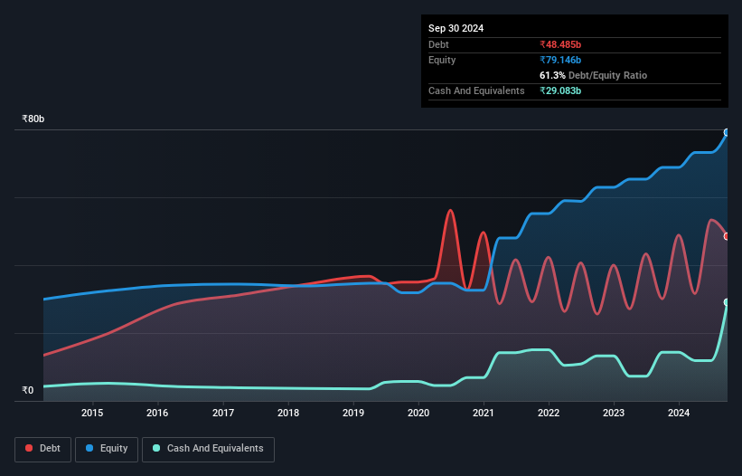Click the 2019 x-axis label

coord(353,413)
